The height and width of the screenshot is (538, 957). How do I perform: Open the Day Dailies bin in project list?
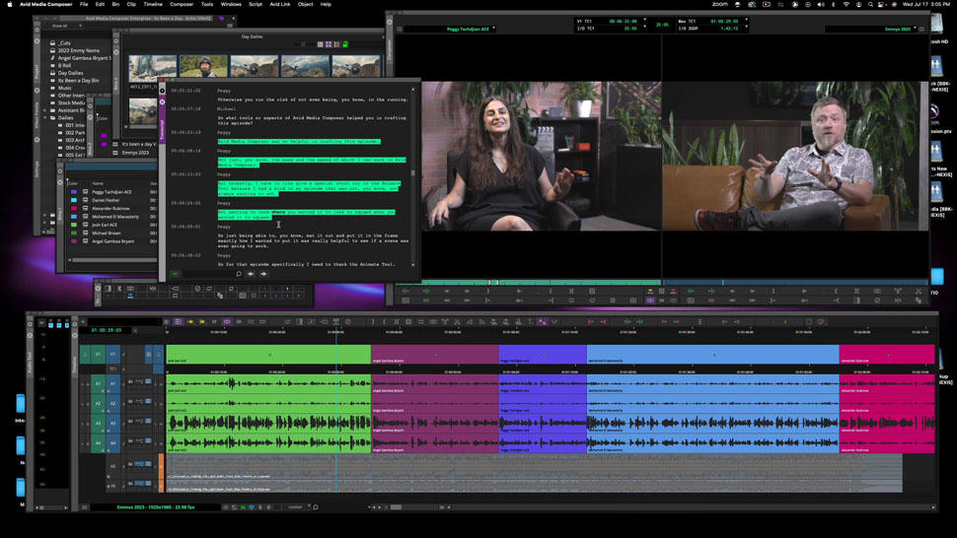click(70, 73)
